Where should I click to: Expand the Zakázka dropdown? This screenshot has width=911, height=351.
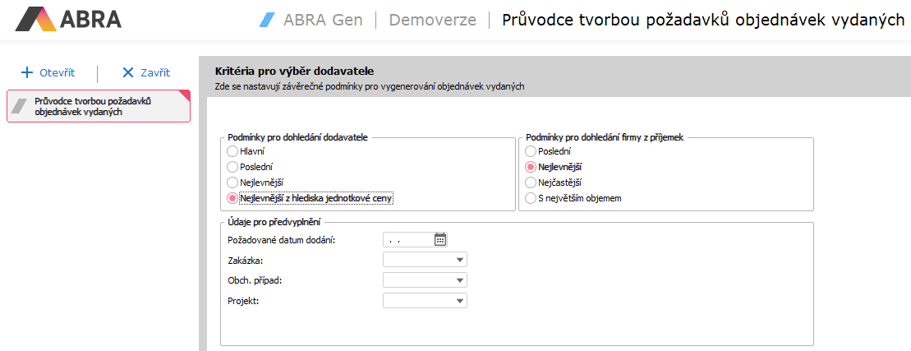point(459,260)
